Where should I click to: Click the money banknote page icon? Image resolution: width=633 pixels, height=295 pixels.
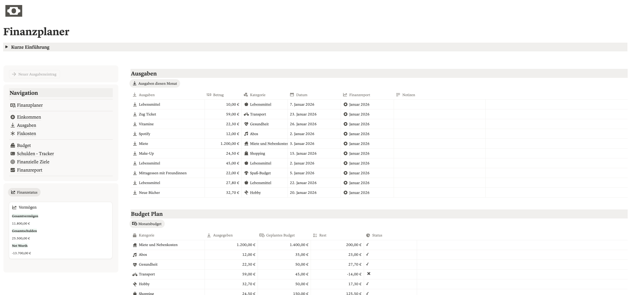pyautogui.click(x=14, y=11)
